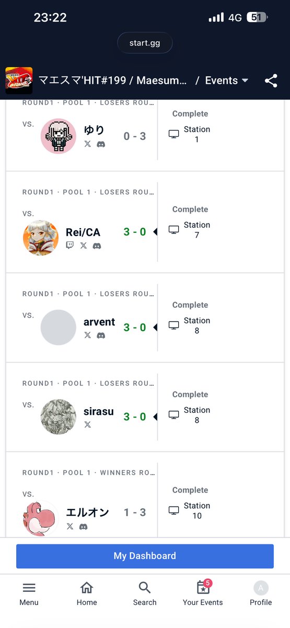Viewport: 290px width, 628px height.
Task: Open Rei/CA's Twitch profile icon
Action: point(70,245)
